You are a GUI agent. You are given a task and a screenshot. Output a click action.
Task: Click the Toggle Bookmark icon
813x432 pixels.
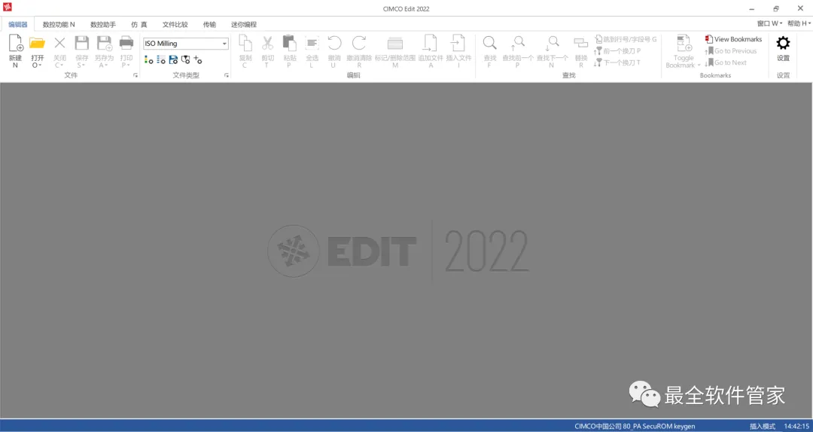(x=684, y=44)
